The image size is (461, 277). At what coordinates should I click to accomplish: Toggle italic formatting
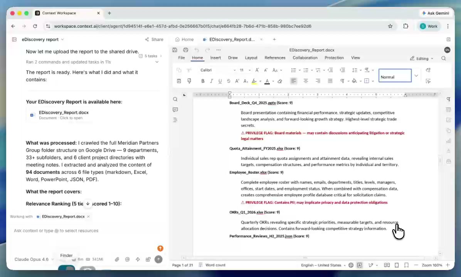(x=211, y=81)
